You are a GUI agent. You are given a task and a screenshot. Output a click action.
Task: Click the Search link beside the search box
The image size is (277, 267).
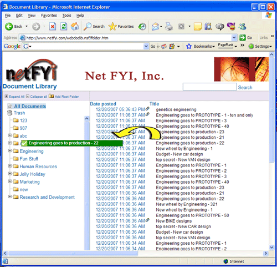point(245,88)
